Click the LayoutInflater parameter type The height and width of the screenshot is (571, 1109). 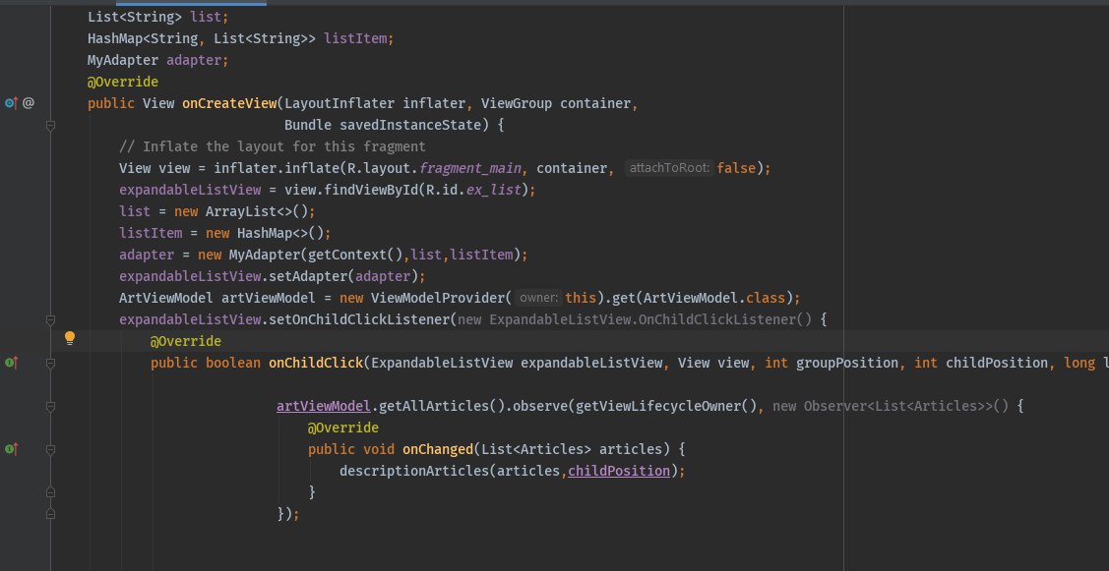[339, 103]
